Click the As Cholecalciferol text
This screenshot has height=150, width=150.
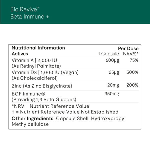35,78
